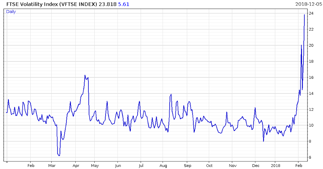Select the Jul month axis label
This screenshot has height=169, width=323.
point(141,165)
